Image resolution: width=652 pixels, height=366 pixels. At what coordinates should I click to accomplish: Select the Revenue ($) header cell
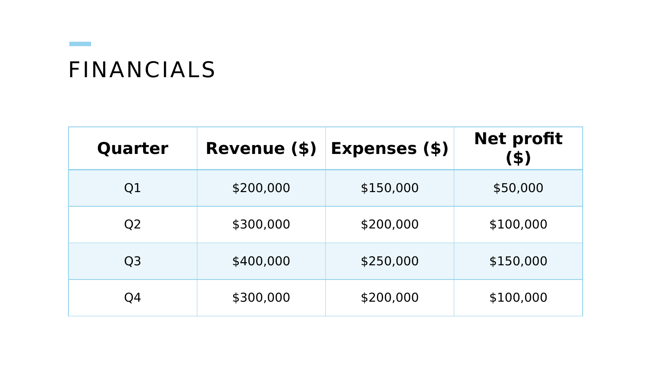click(x=261, y=149)
